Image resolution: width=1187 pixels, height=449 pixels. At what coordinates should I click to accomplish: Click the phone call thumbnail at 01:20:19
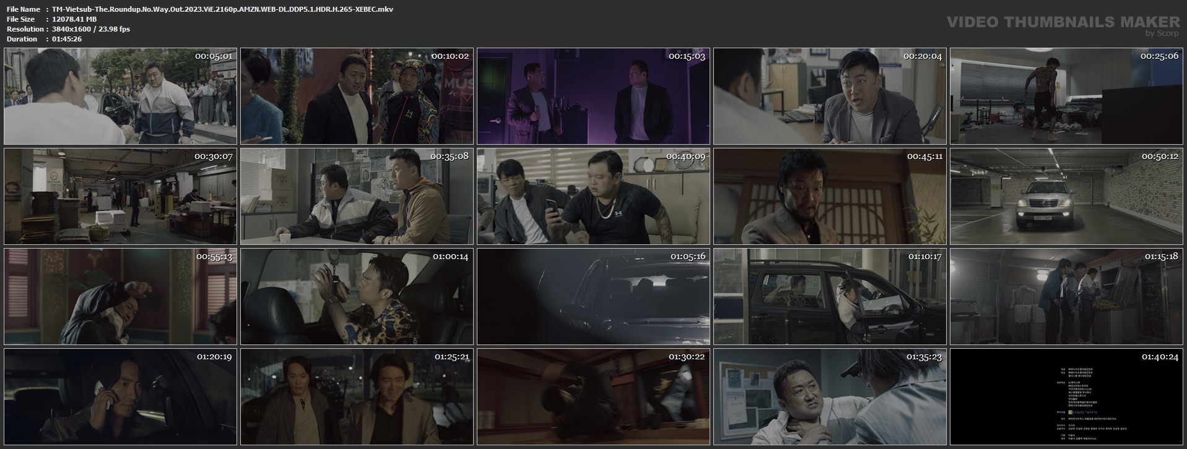pyautogui.click(x=120, y=396)
